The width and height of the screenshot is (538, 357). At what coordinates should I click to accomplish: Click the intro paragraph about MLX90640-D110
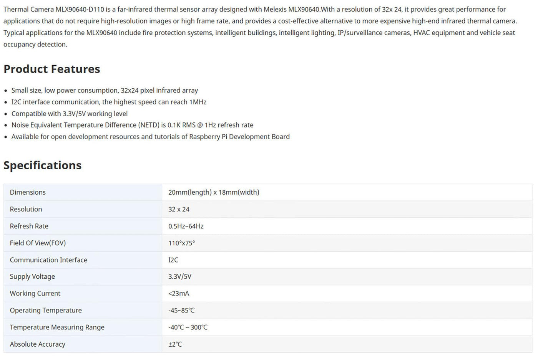[260, 26]
